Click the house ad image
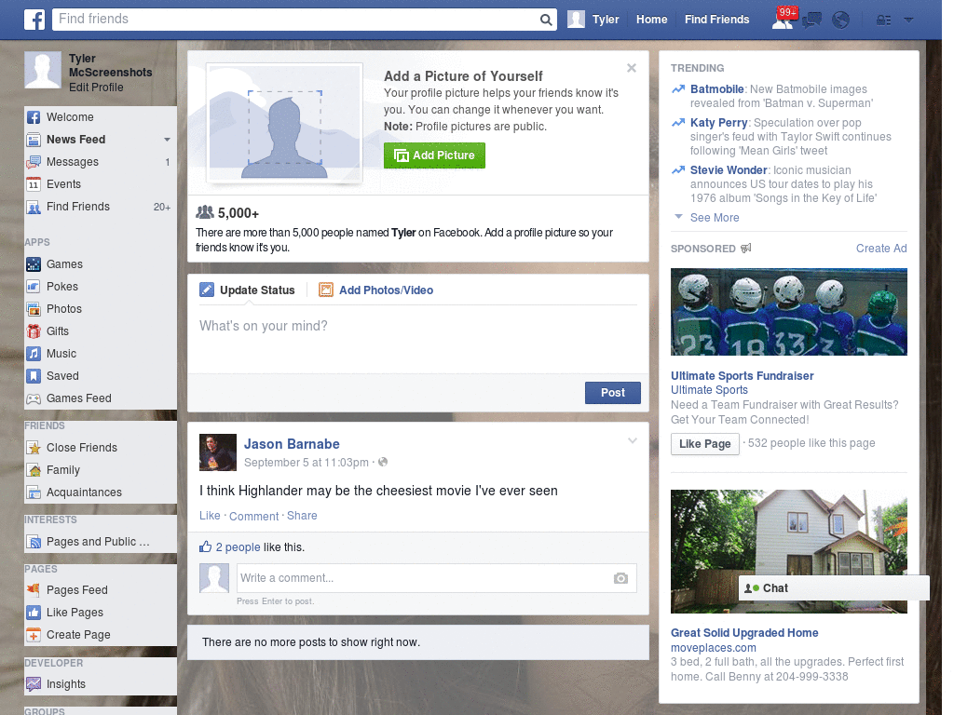 [x=788, y=551]
